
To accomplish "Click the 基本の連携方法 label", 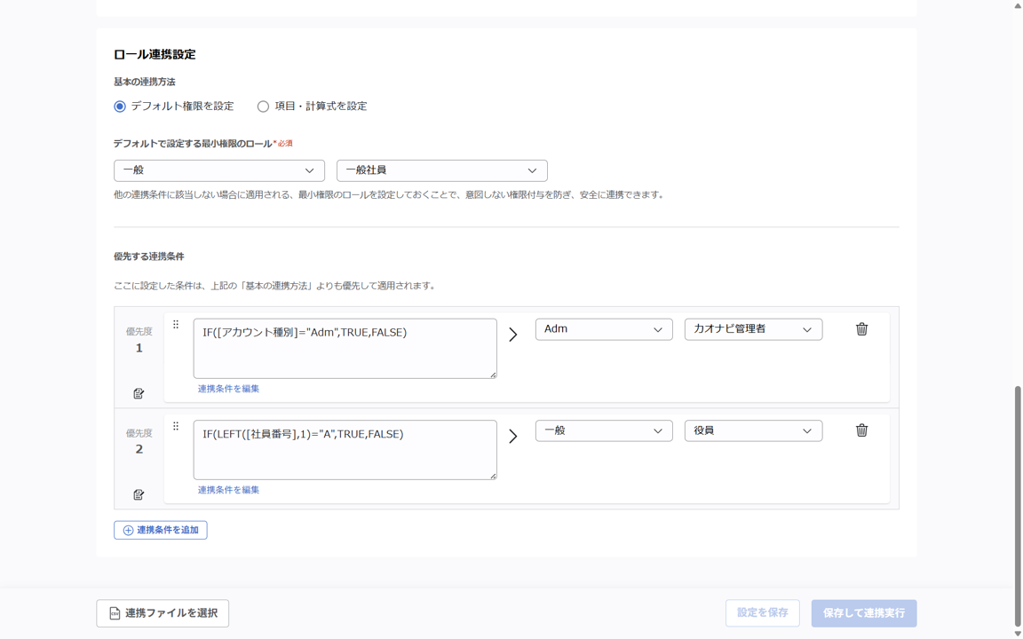I will [144, 82].
